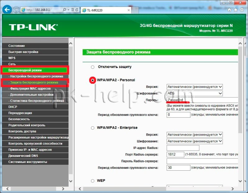Select Отключить защиту radio button
Viewport: 248px width, 193px height.
(x=93, y=67)
